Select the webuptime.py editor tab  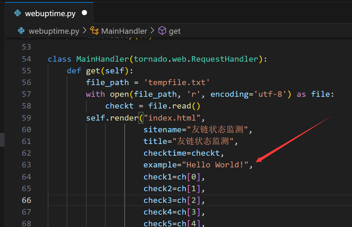click(50, 13)
